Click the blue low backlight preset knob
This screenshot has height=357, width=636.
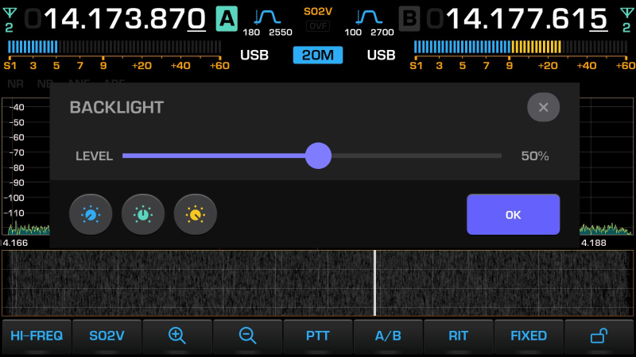[x=91, y=215]
